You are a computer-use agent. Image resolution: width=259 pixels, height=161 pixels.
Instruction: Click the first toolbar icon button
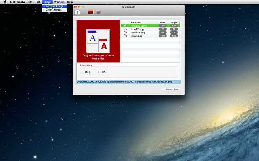click(77, 12)
